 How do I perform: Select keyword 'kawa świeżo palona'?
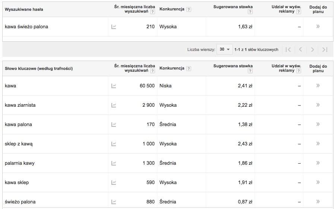pos(26,27)
